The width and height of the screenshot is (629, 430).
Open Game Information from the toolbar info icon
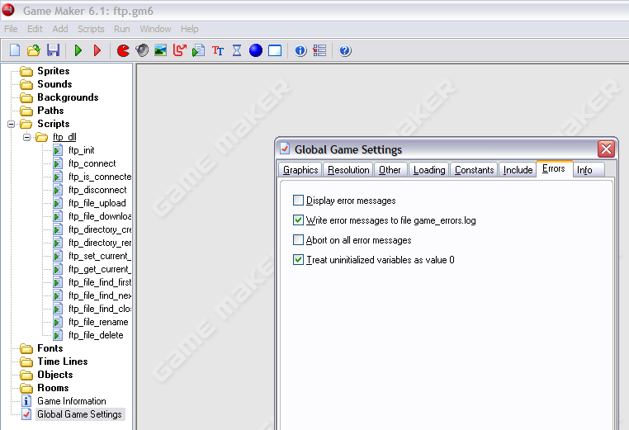click(x=300, y=50)
